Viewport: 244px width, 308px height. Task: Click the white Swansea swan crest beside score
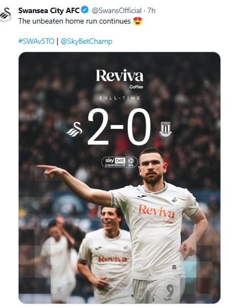tap(75, 129)
